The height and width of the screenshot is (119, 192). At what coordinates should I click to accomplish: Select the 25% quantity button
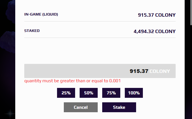pos(66,93)
